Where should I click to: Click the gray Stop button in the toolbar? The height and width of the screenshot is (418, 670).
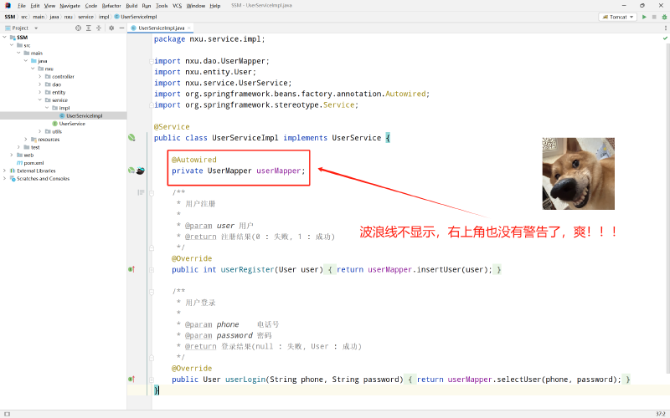pyautogui.click(x=654, y=17)
